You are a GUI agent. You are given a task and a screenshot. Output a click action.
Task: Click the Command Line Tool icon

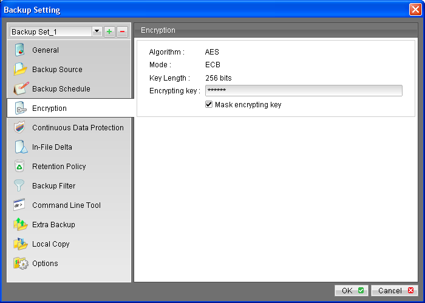(20, 205)
